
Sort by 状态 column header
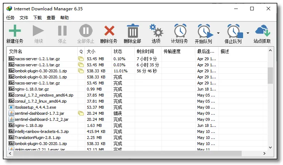pos(123,51)
